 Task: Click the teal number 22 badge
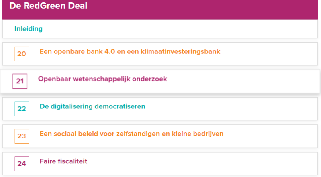(22, 109)
